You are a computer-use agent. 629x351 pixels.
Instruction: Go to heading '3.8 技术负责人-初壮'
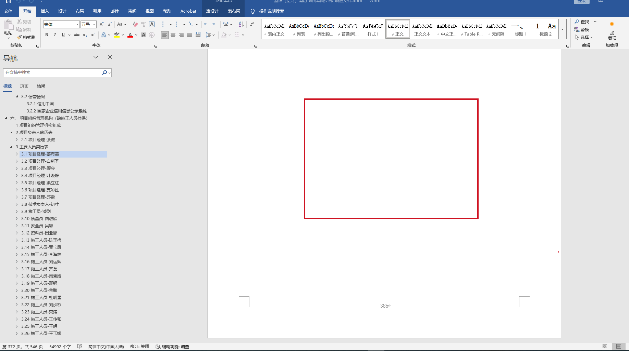[40, 204]
